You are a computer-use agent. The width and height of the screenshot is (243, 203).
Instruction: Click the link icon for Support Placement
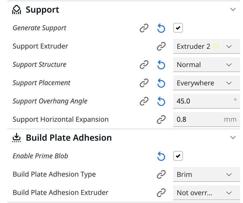pyautogui.click(x=144, y=83)
